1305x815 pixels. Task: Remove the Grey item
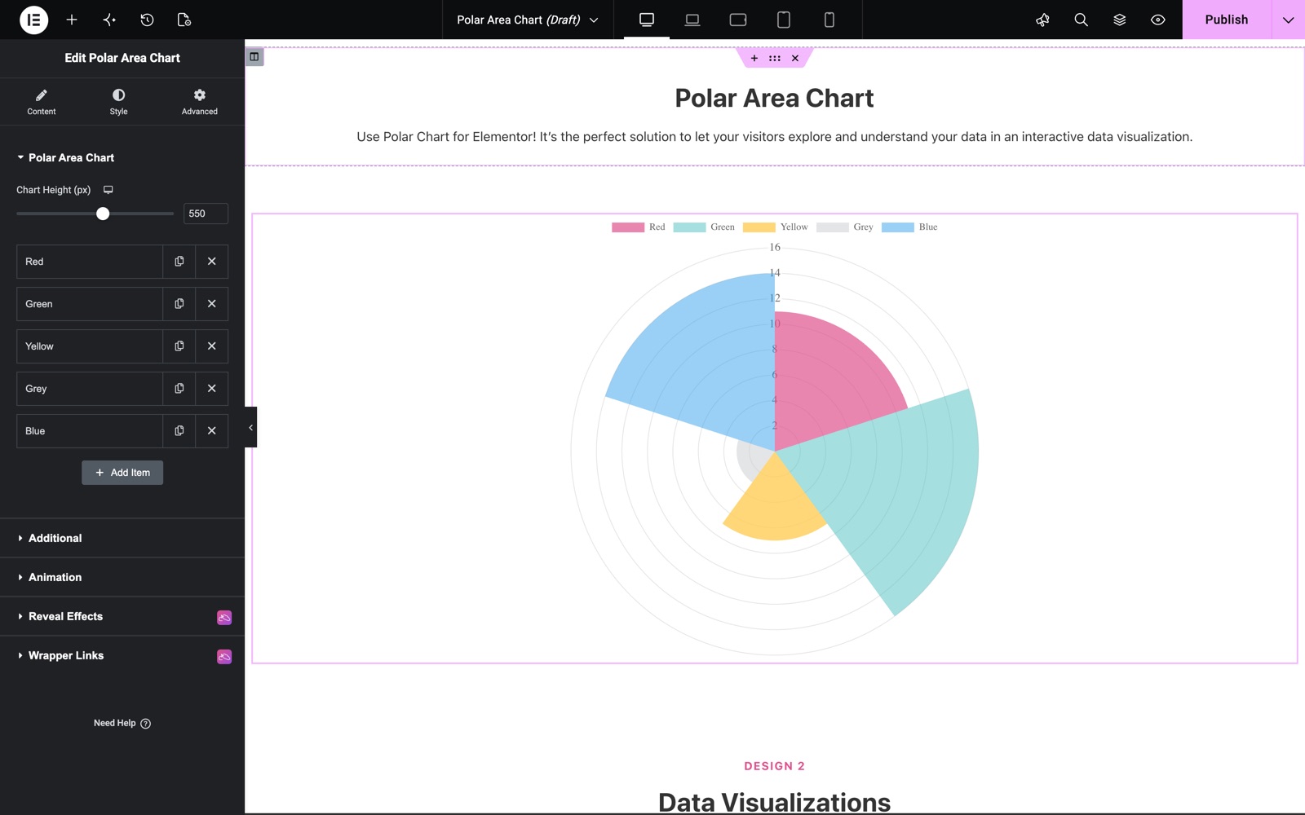point(212,389)
